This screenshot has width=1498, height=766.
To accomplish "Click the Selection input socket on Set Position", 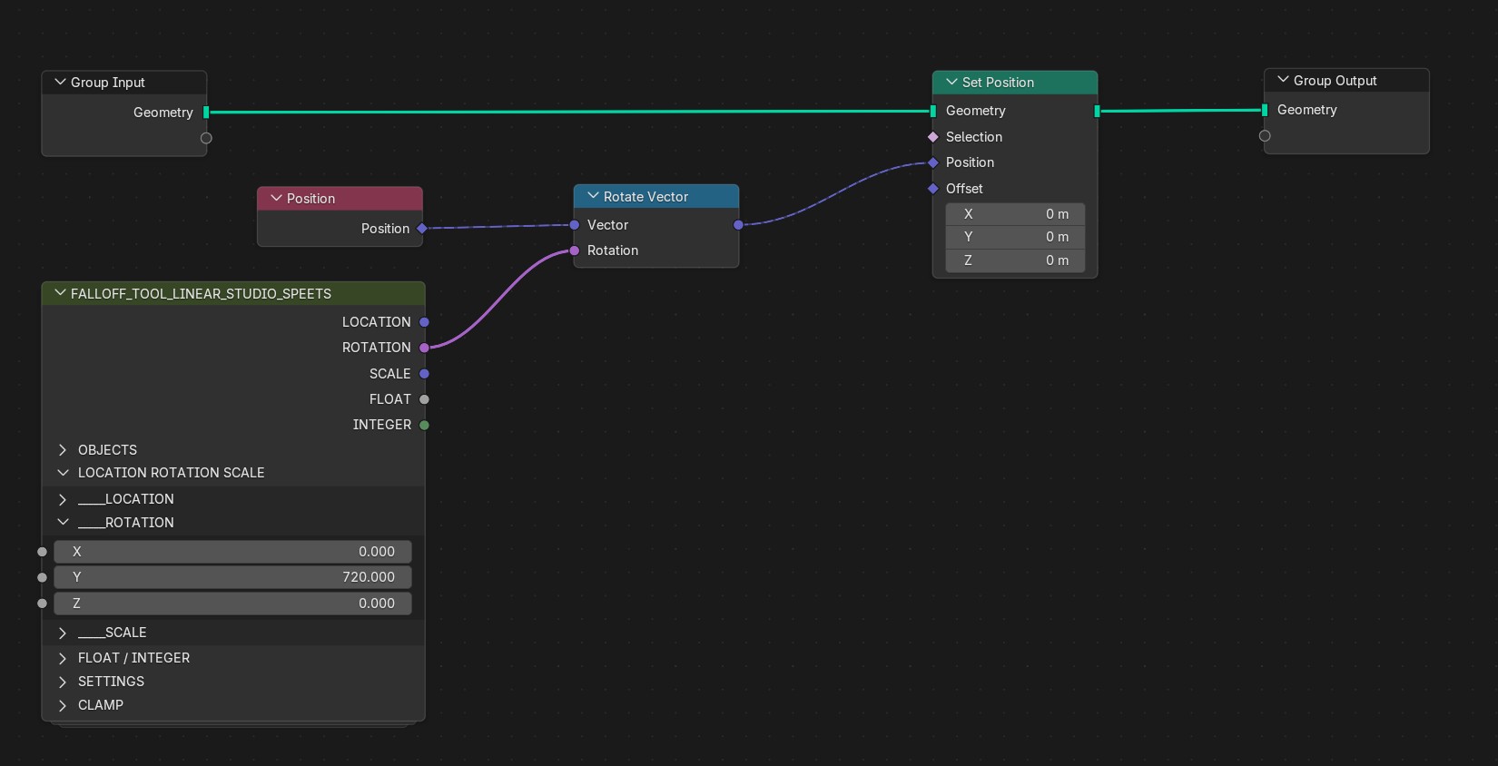I will pyautogui.click(x=932, y=137).
